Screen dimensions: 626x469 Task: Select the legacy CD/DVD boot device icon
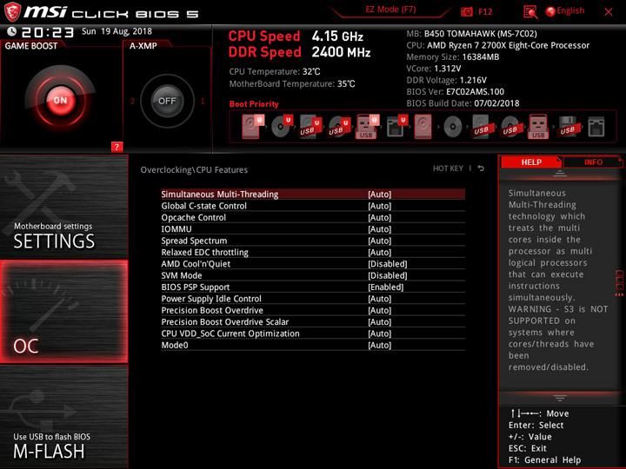[452, 127]
